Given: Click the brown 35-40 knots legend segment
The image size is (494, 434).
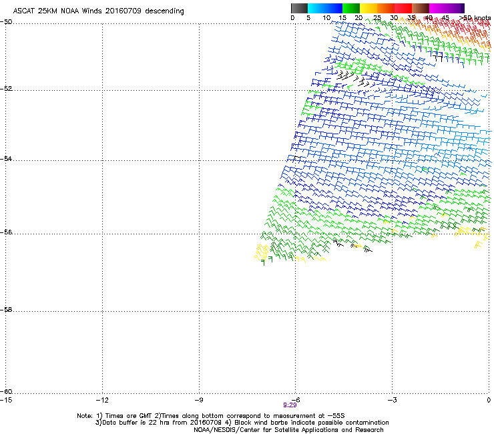Looking at the screenshot, I should click(x=421, y=8).
